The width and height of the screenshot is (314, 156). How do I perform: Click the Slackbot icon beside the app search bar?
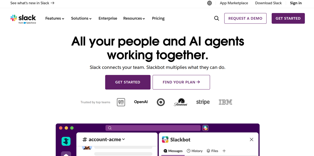coord(205,128)
